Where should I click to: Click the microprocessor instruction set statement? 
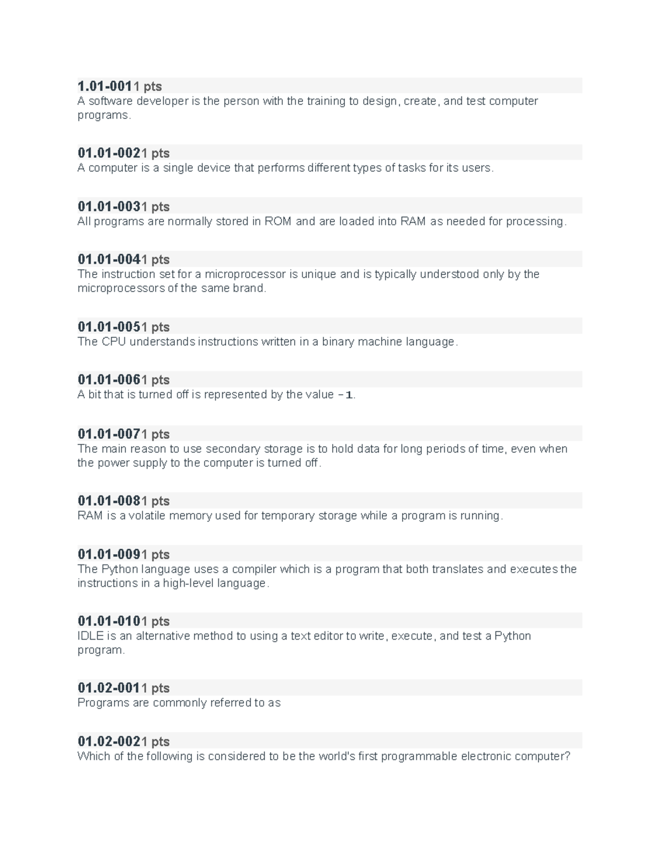click(308, 281)
